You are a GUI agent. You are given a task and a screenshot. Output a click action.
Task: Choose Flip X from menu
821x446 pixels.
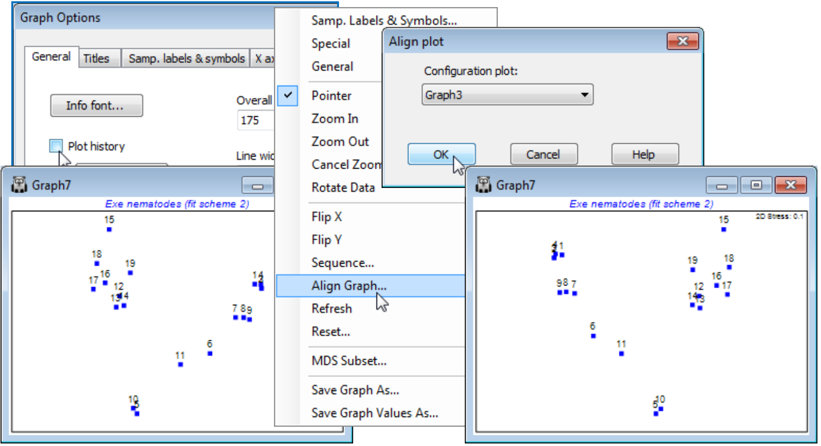coord(326,217)
